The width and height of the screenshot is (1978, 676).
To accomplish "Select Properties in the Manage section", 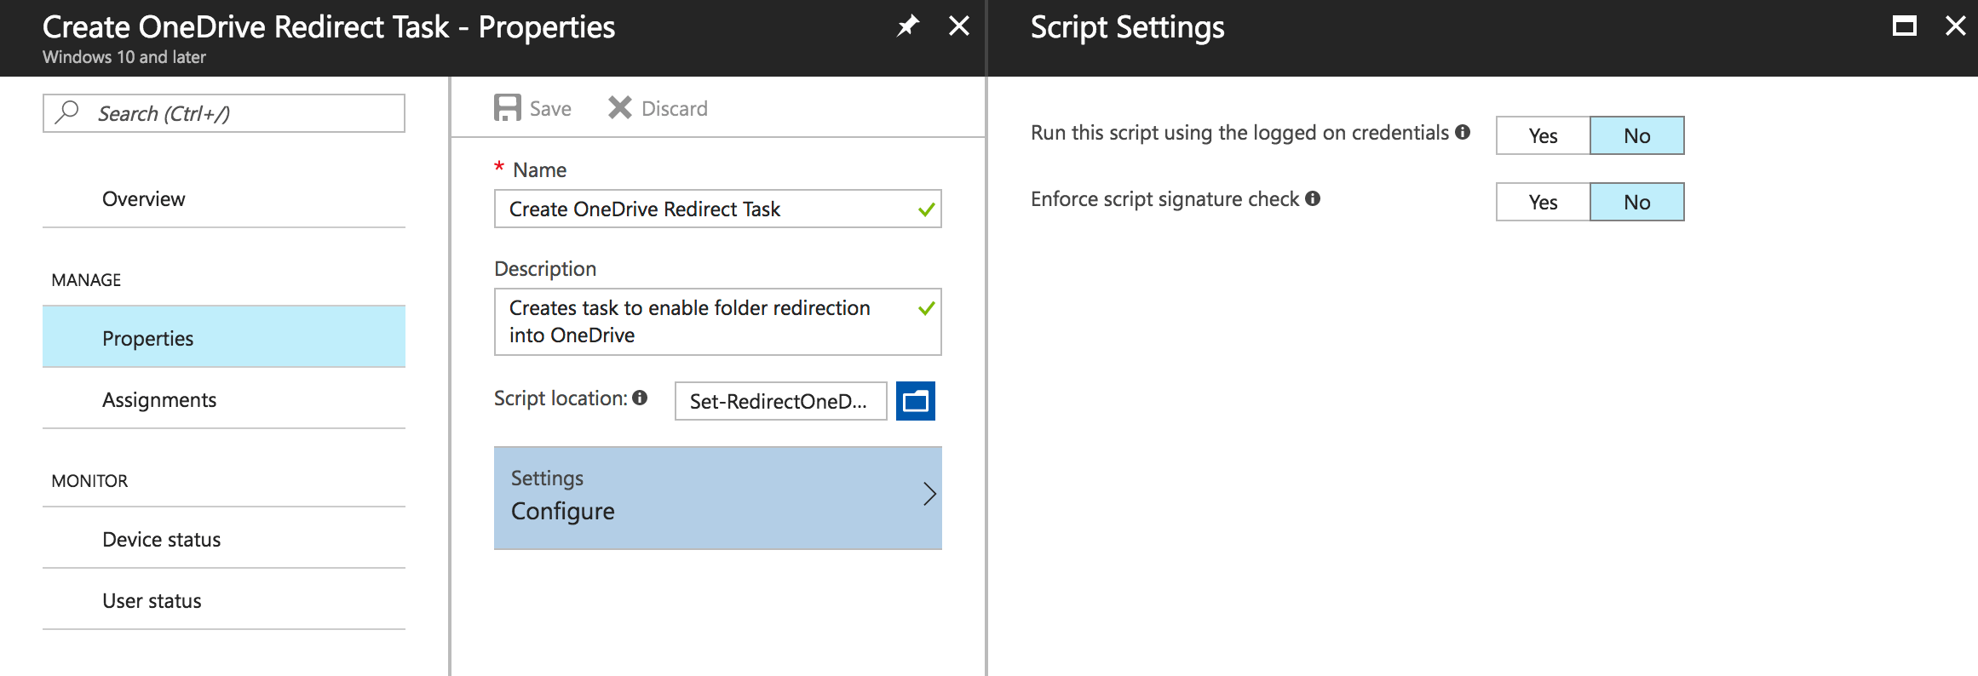I will point(224,337).
